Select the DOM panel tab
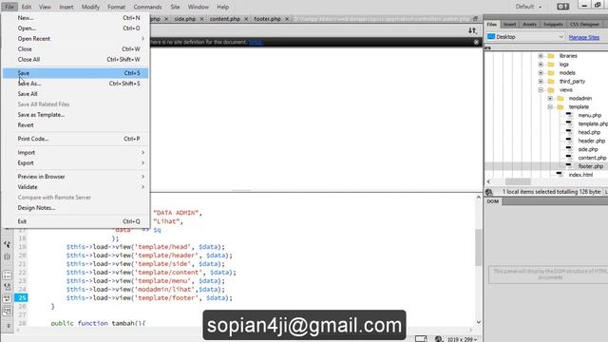Viewport: 608px width, 342px height. click(x=493, y=201)
